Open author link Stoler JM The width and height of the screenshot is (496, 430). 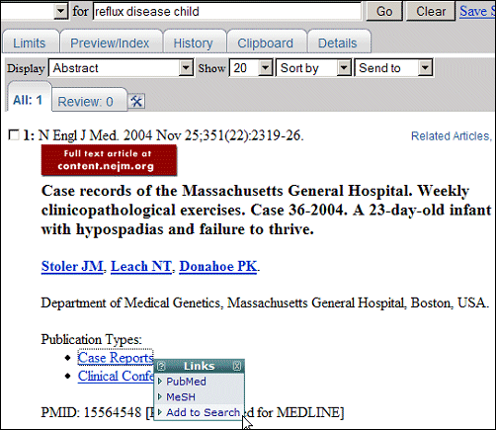[x=72, y=266]
